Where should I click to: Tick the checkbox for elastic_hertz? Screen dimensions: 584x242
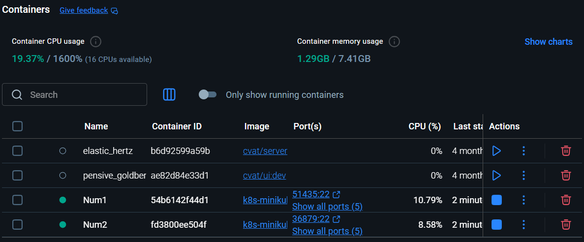(x=17, y=151)
